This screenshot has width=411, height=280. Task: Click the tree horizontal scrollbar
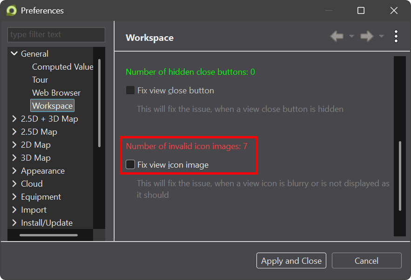pos(48,235)
